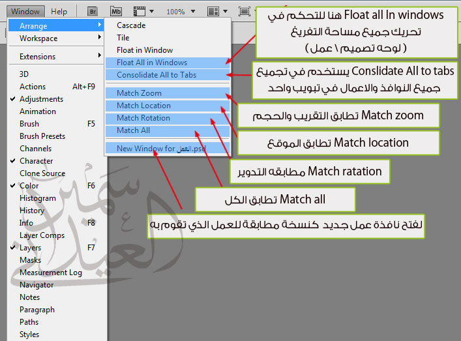The height and width of the screenshot is (341, 461).
Task: Expand the Arrange submenu arrow
Action: click(100, 25)
